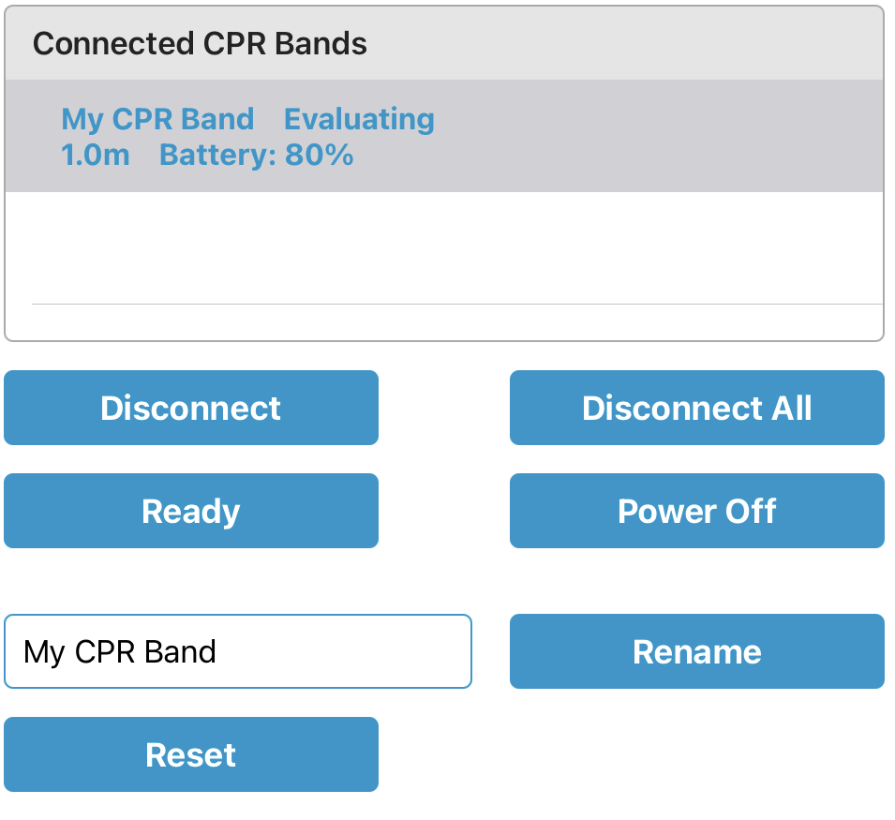
Task: Disconnect the selected CPR band
Action: [x=190, y=408]
